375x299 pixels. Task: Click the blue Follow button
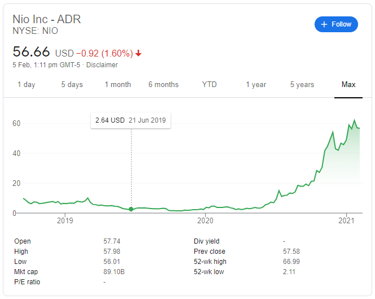point(336,24)
